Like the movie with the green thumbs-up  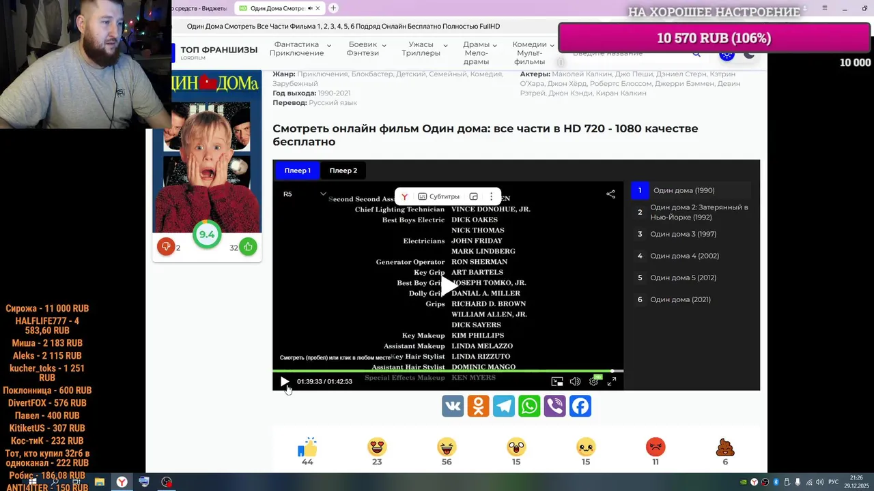coord(248,247)
